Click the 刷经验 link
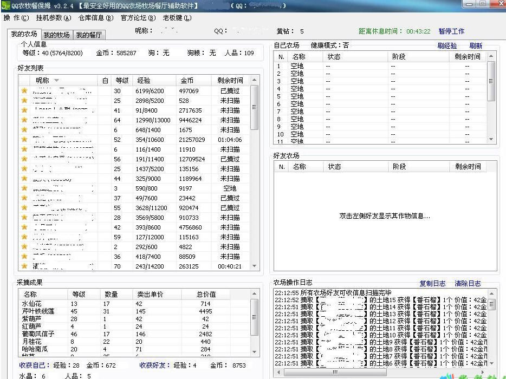This screenshot has width=506, height=379. click(447, 46)
